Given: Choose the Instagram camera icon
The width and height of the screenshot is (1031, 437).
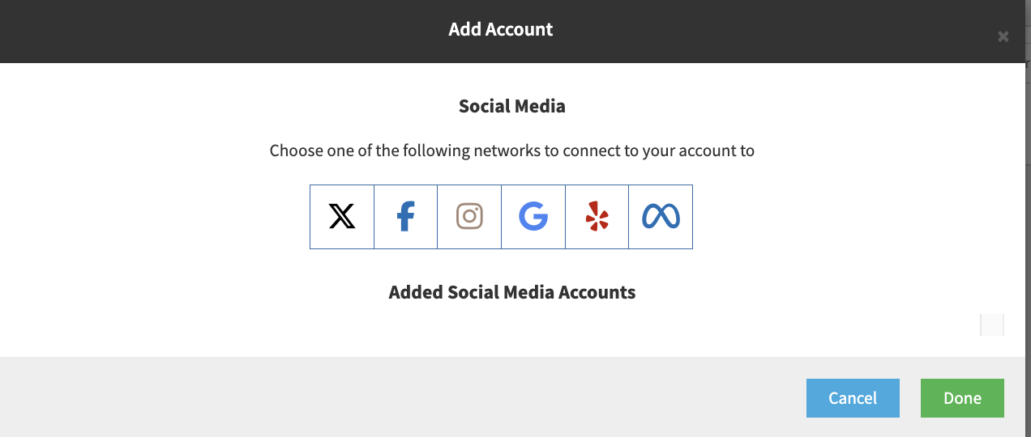Looking at the screenshot, I should tap(469, 217).
